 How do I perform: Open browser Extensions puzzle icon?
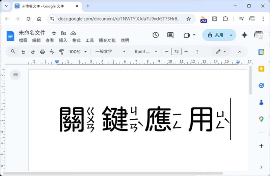tap(225, 19)
